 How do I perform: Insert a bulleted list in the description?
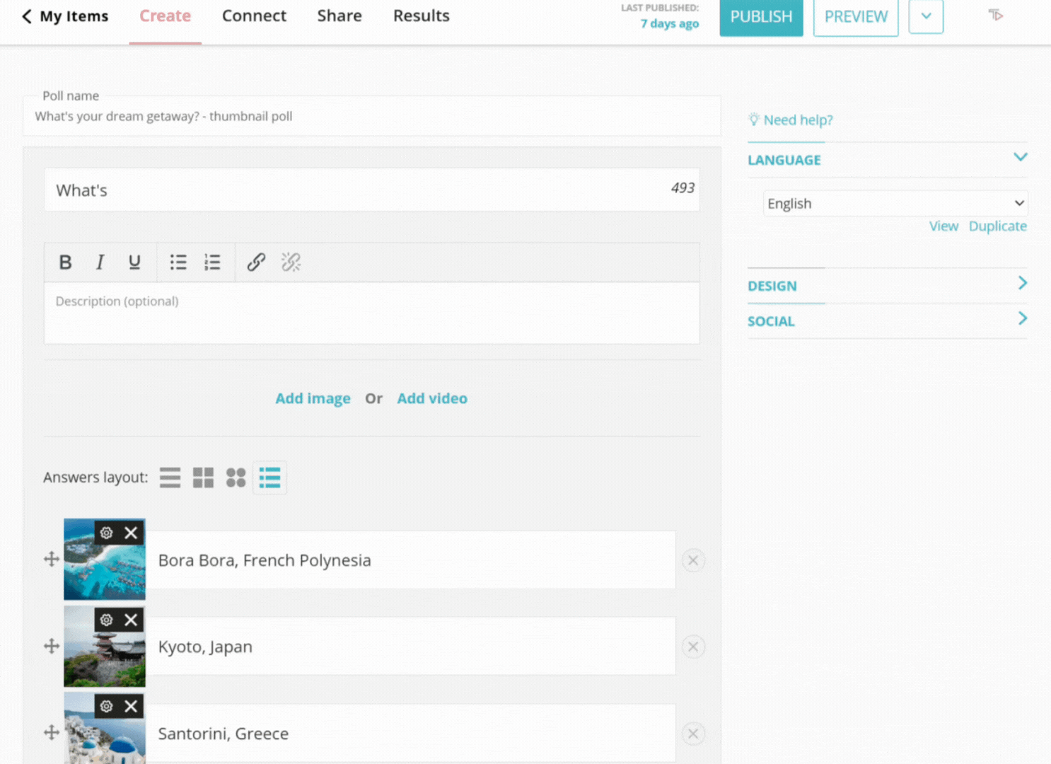pyautogui.click(x=178, y=262)
